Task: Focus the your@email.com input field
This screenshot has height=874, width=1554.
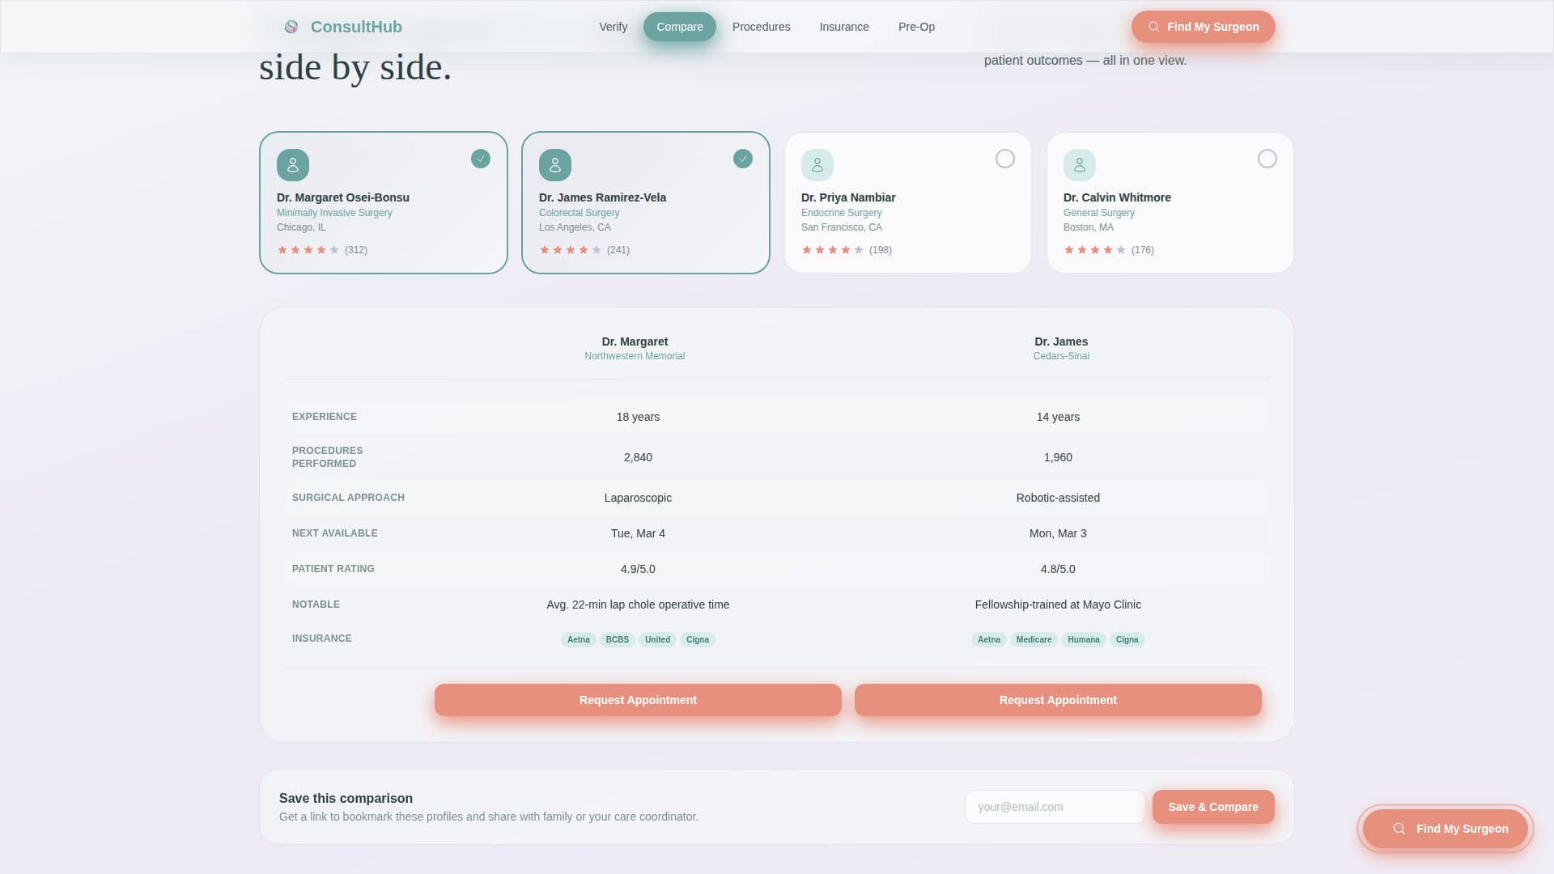Action: (1055, 807)
